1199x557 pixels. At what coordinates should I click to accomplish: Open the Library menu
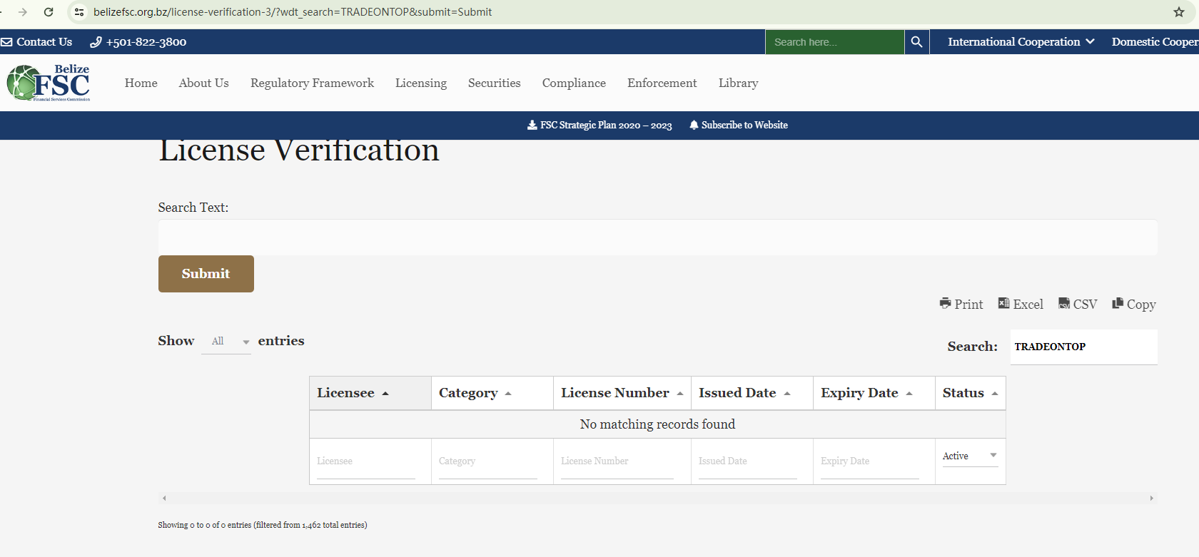pyautogui.click(x=739, y=83)
